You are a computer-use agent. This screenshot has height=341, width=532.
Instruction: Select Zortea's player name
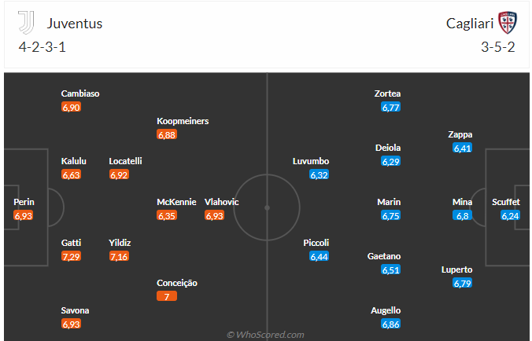point(387,93)
